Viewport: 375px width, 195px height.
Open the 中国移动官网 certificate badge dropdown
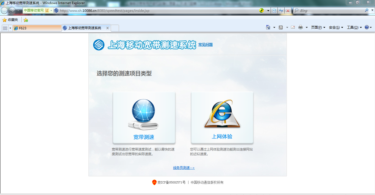pos(51,10)
